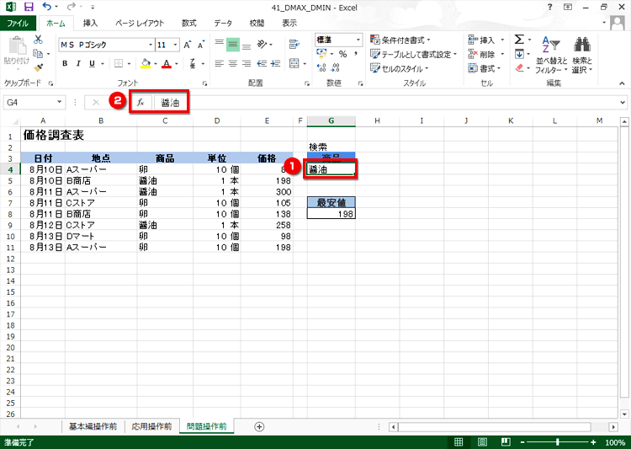
Task: Click the Paste (貼り付け) button
Action: [17, 51]
